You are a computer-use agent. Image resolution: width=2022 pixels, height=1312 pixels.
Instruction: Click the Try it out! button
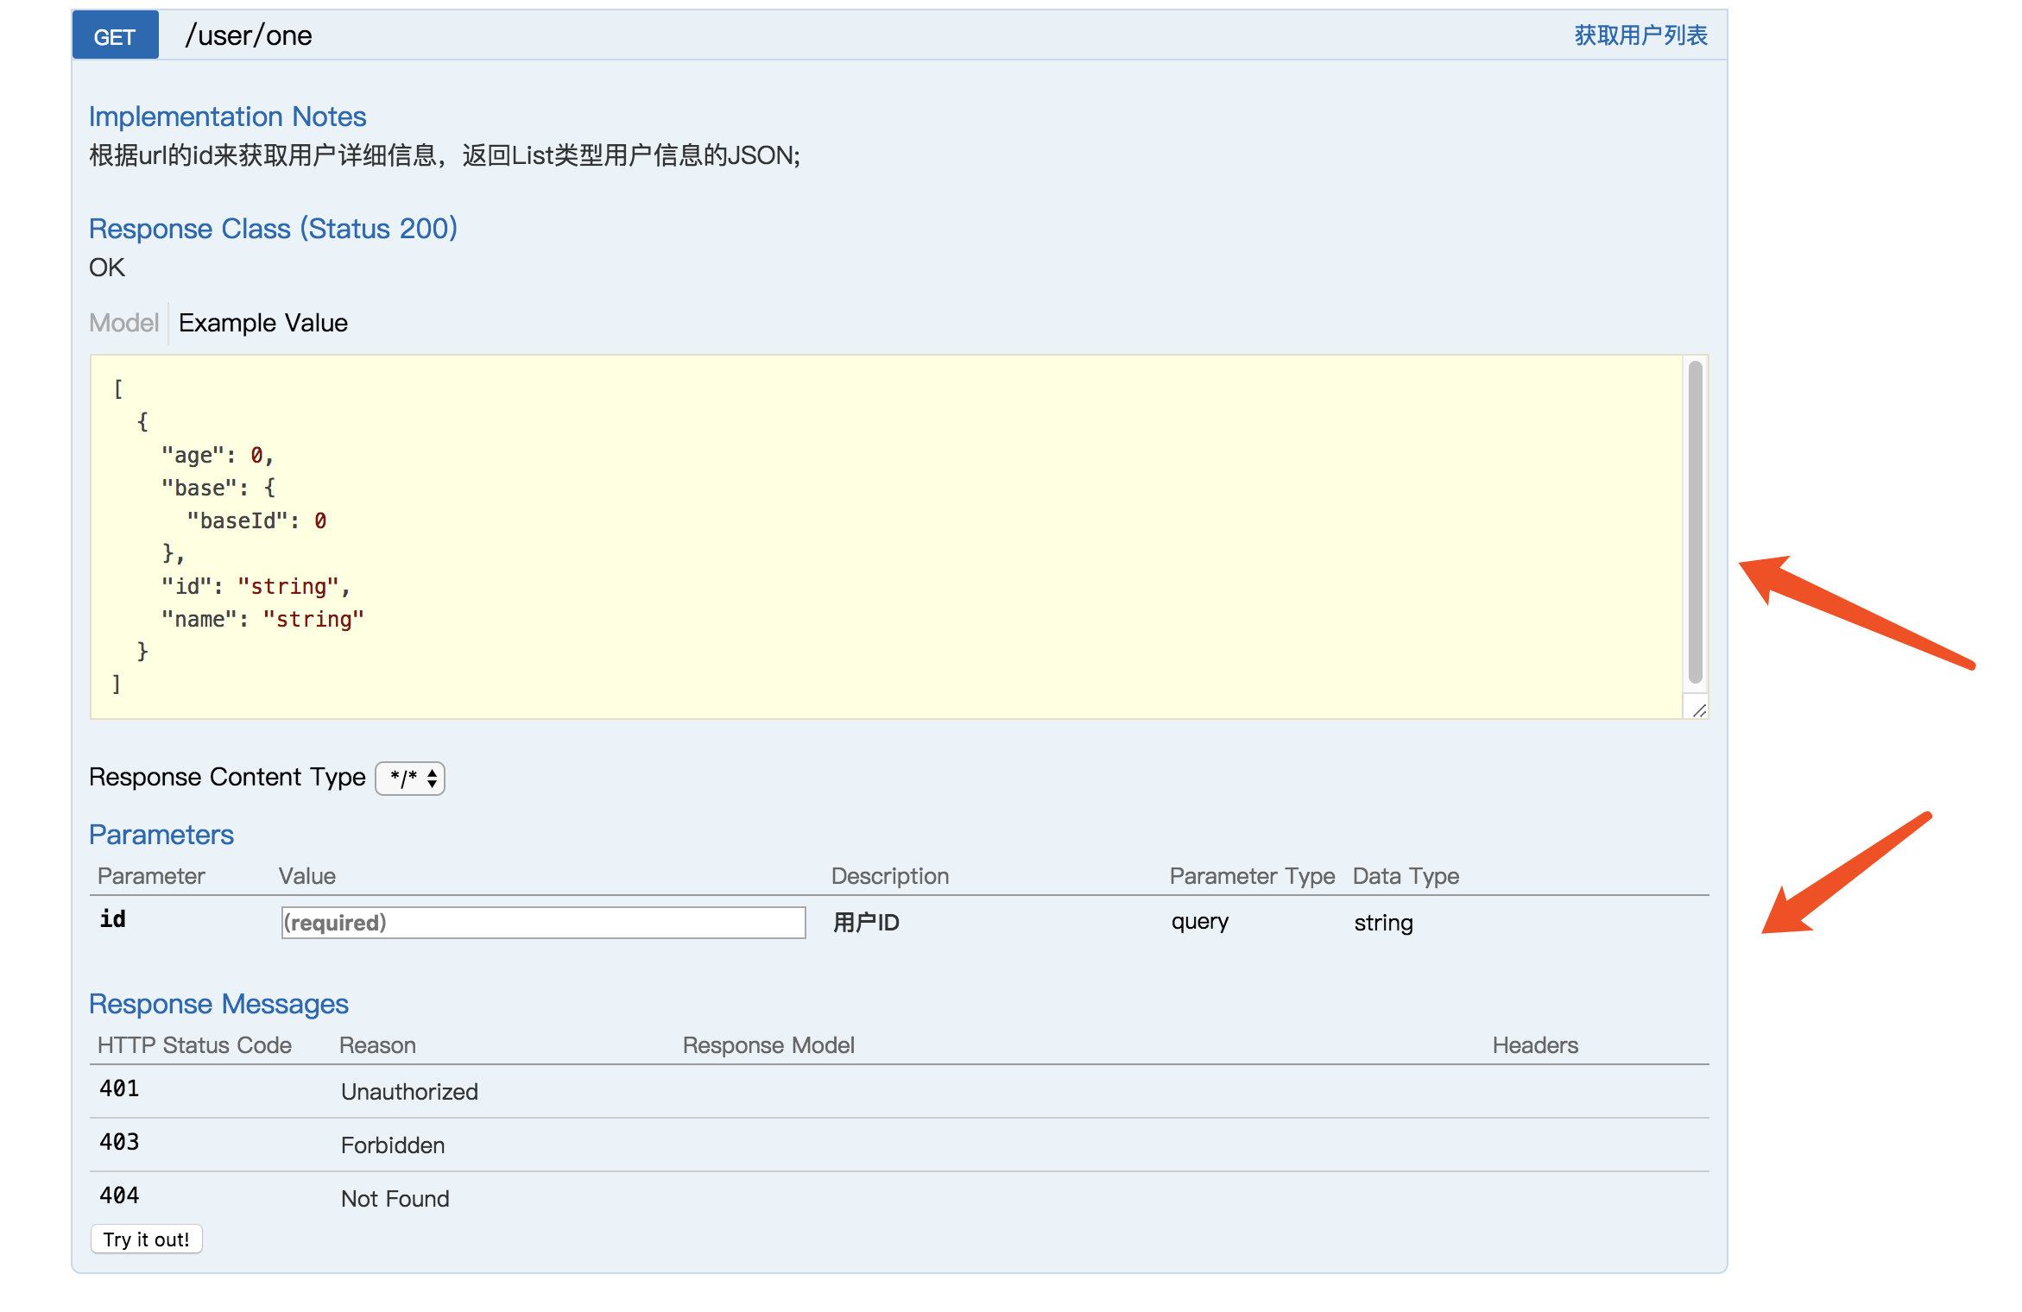tap(145, 1239)
